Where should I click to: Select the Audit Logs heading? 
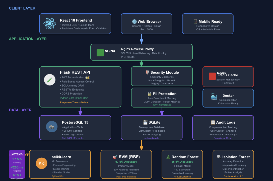(226, 122)
